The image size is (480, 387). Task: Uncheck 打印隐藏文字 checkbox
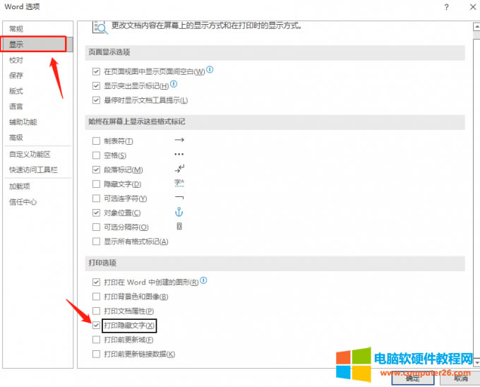(96, 325)
